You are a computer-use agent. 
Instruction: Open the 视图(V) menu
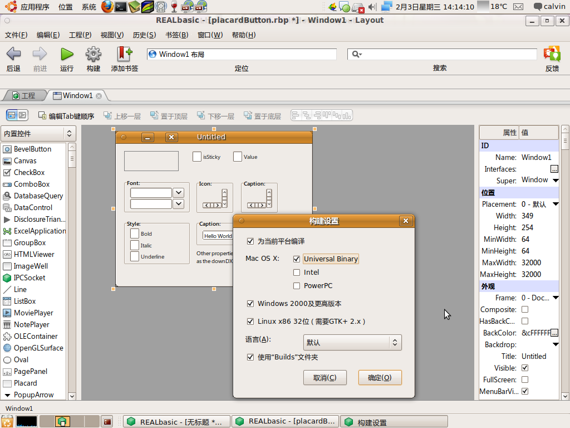[x=112, y=35]
